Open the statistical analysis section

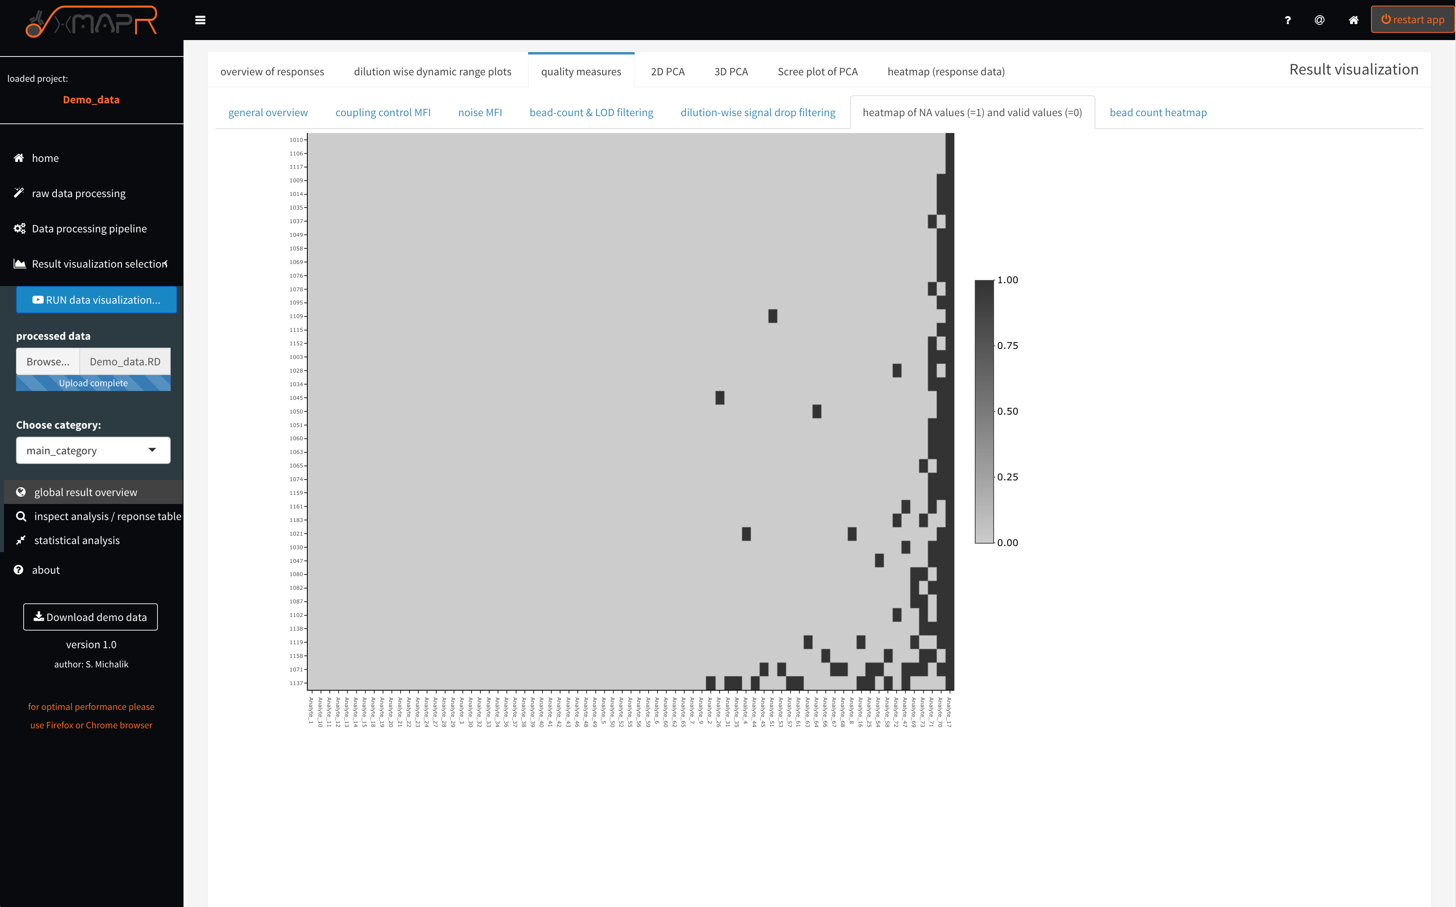pyautogui.click(x=76, y=540)
